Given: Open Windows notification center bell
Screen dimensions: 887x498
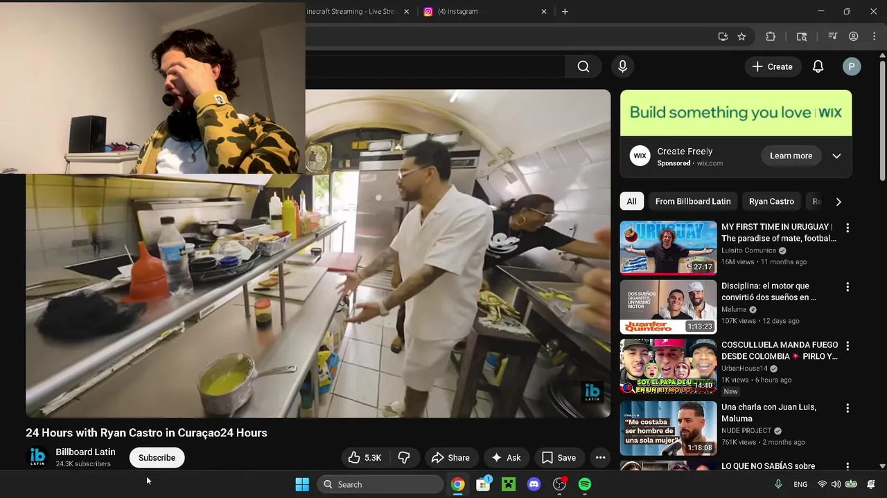Looking at the screenshot, I should [x=871, y=484].
